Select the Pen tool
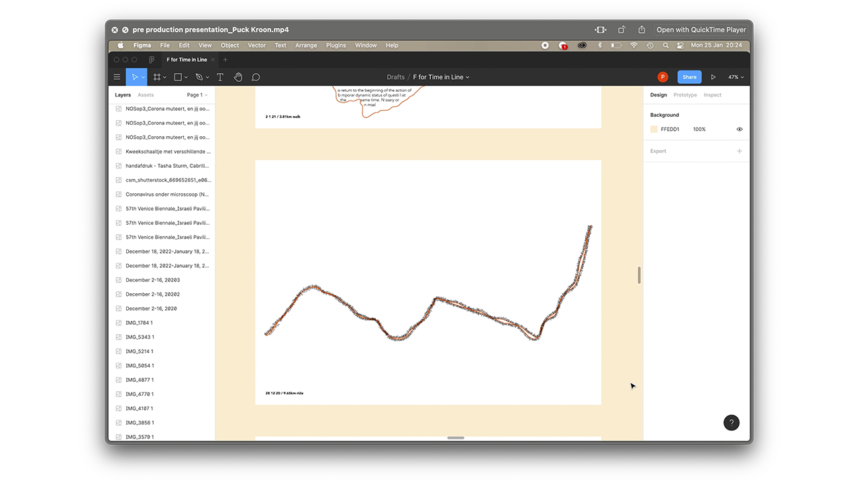Screen dimensions: 859x483 click(199, 77)
